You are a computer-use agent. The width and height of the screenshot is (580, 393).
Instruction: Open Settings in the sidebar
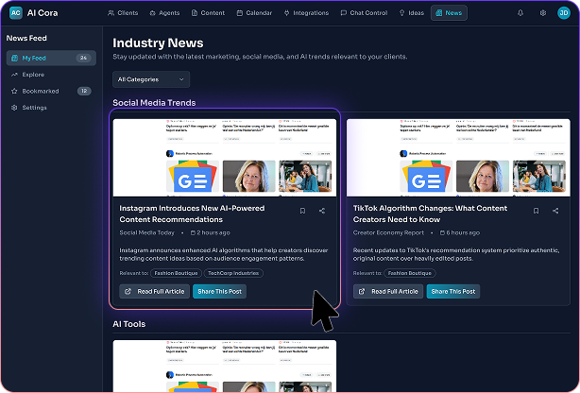pos(34,108)
